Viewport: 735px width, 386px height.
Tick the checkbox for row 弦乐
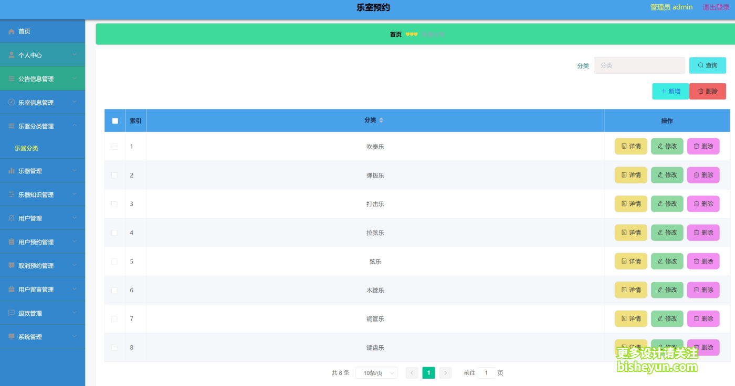point(114,261)
